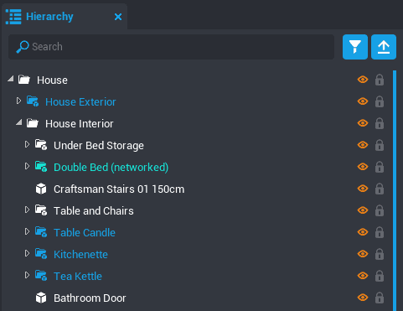The width and height of the screenshot is (403, 311).
Task: Expand the Table and Chairs group
Action: (27, 210)
